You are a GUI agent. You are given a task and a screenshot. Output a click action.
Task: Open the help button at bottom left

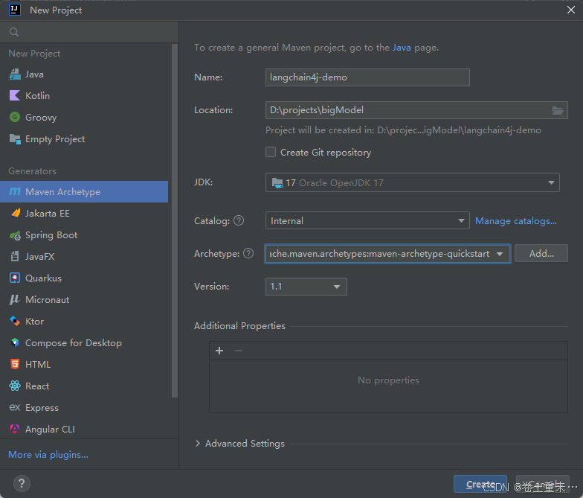[x=22, y=484]
